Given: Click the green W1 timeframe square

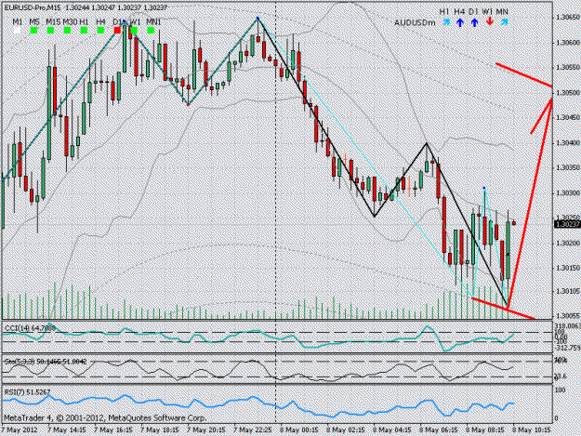Looking at the screenshot, I should [x=134, y=31].
